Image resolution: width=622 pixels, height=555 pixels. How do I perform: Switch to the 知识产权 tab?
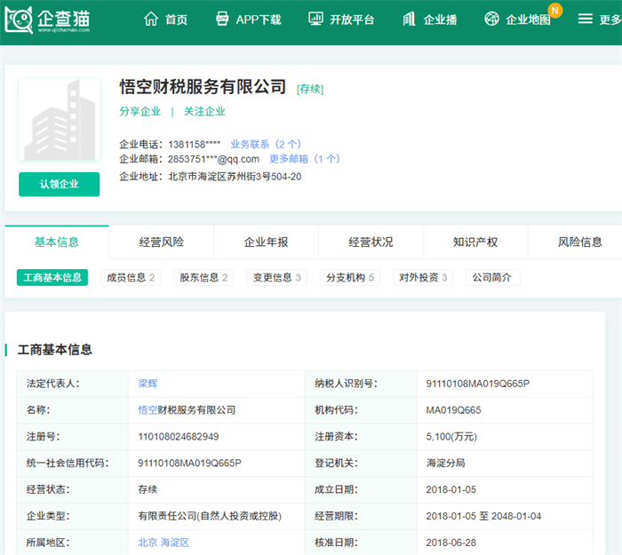(x=475, y=242)
